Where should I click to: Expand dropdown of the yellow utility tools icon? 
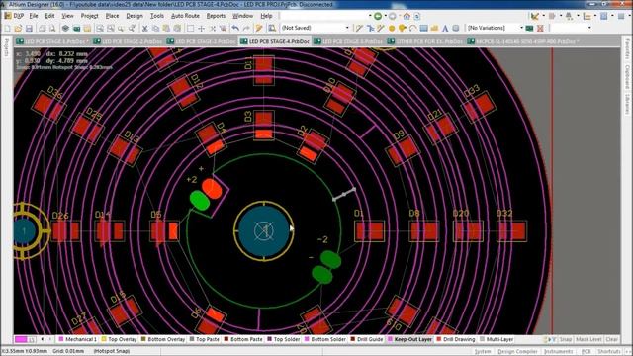tap(543, 16)
